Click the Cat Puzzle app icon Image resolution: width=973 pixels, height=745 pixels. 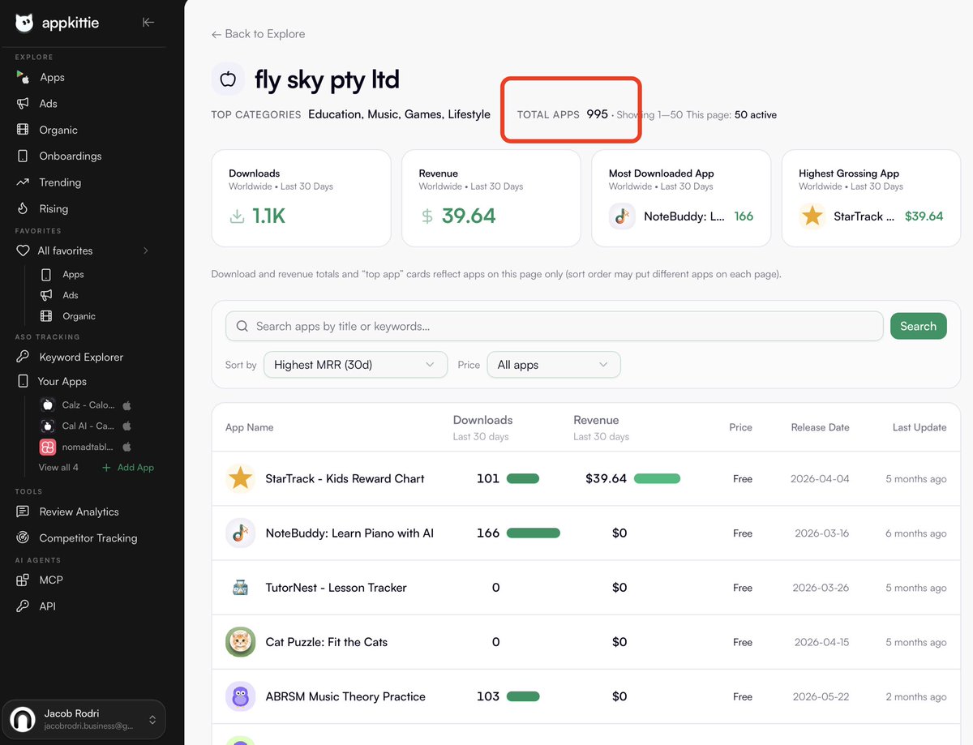(240, 642)
